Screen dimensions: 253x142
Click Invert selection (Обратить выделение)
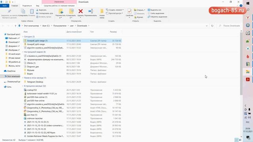[157, 17]
